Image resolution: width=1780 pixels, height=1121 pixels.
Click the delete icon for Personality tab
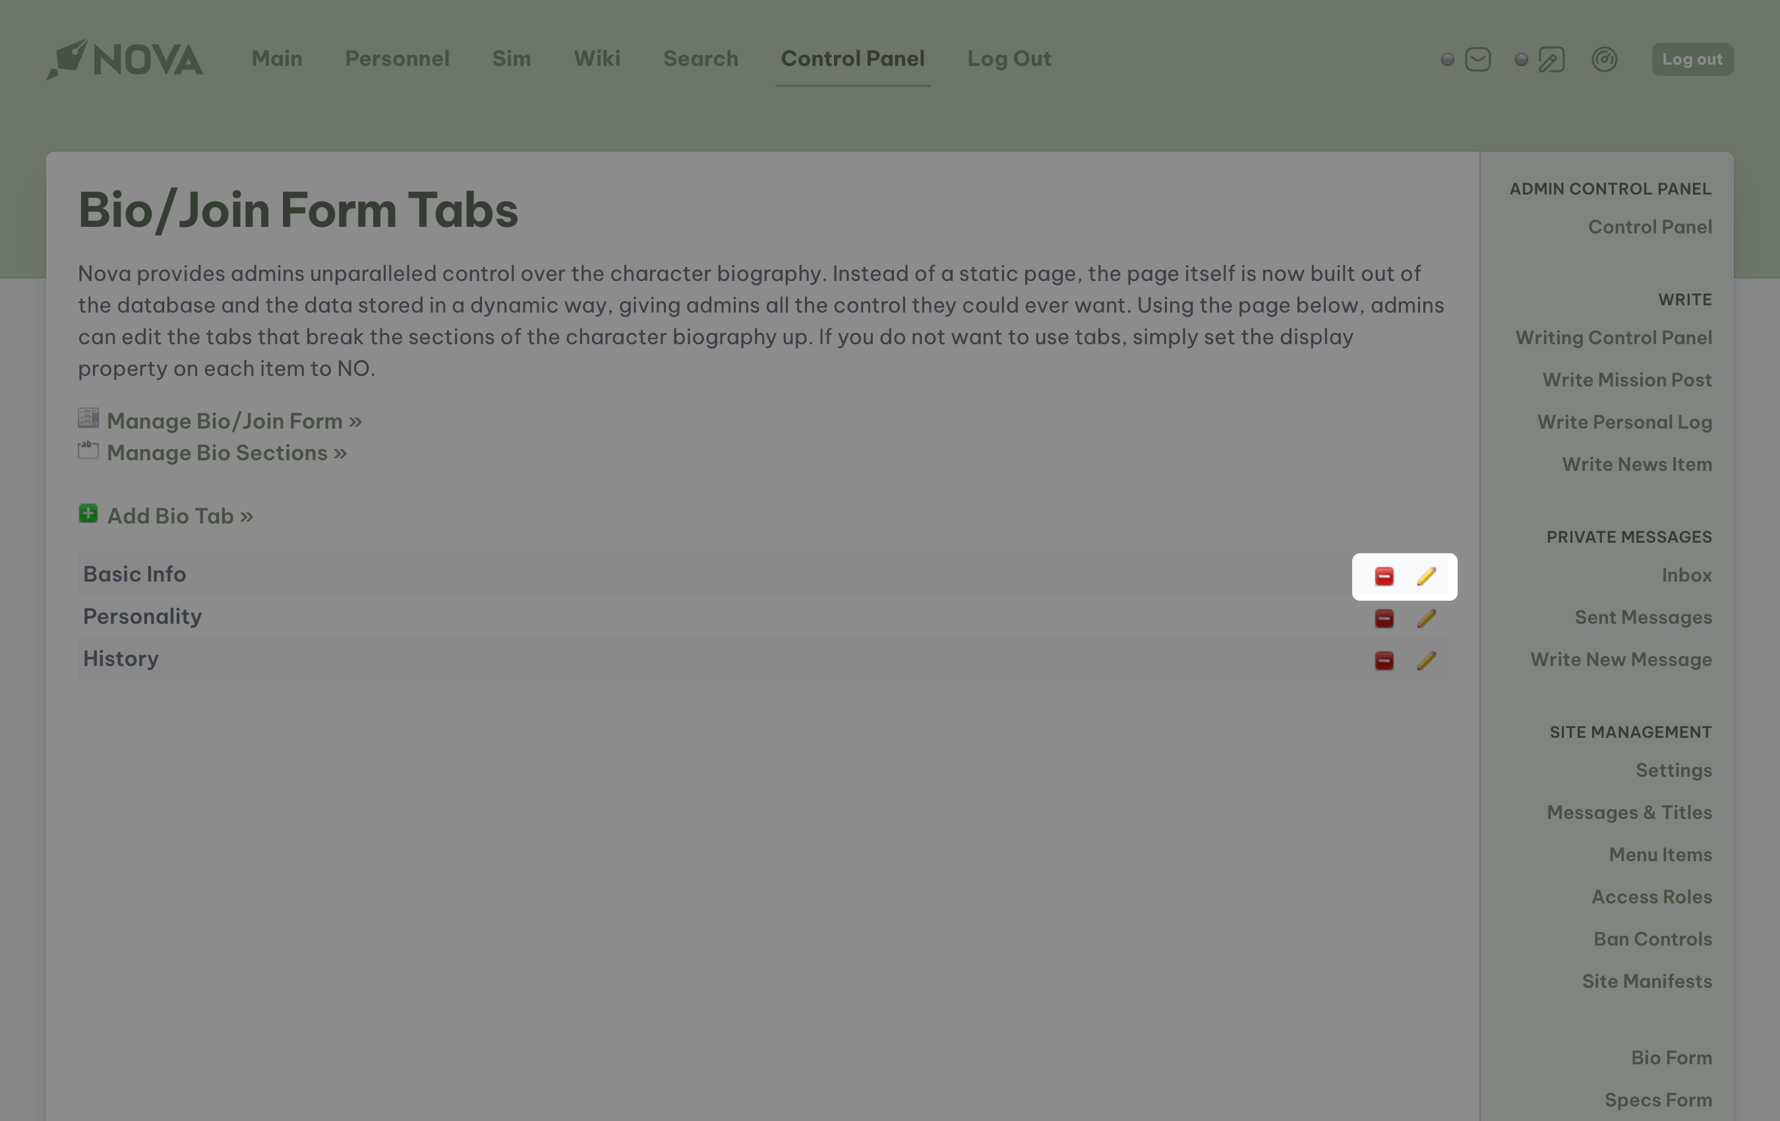coord(1384,616)
